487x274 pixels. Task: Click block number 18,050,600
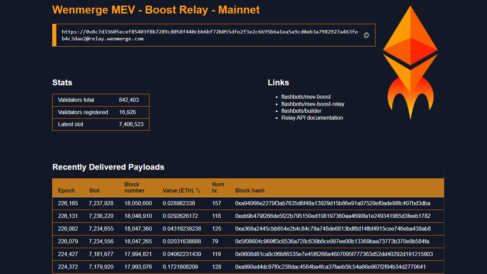pos(138,203)
